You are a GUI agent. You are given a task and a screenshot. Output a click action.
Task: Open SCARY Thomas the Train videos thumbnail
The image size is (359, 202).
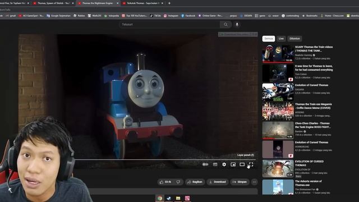[278, 54]
